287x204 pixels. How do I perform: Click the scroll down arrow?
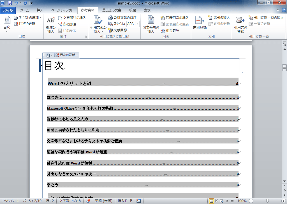point(284,181)
